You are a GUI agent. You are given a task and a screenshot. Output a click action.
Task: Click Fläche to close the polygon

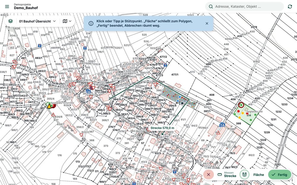pyautogui.click(x=259, y=175)
